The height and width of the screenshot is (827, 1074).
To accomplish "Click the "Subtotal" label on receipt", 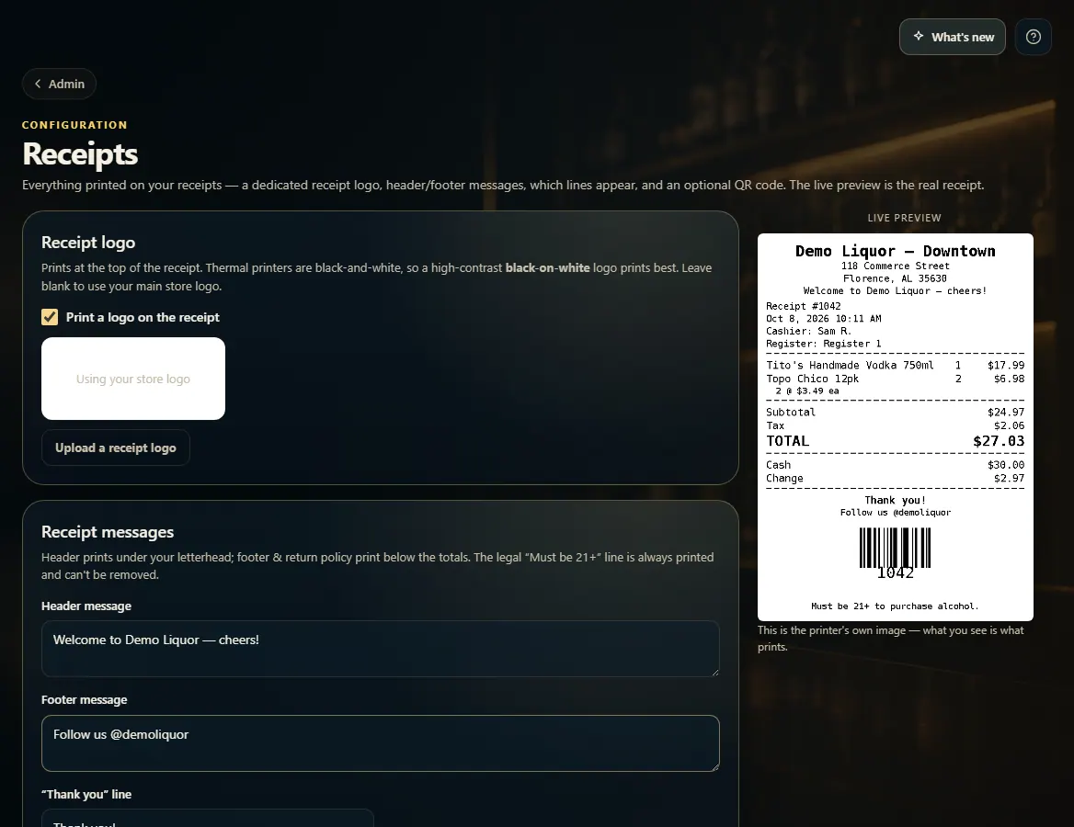I will (x=791, y=413).
